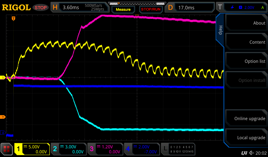Screen dimensions: 268x157
Task: Open the Option list menu item
Action: pyautogui.click(x=246, y=61)
